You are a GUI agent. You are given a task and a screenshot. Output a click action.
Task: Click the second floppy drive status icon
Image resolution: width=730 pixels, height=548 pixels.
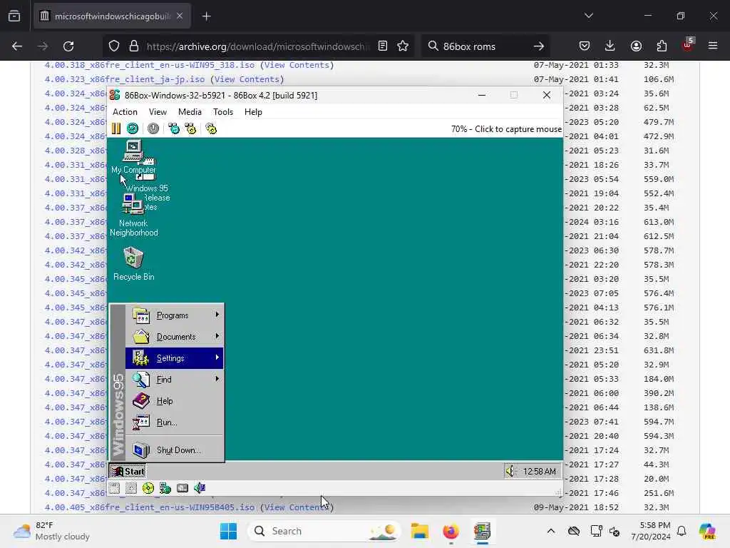pyautogui.click(x=131, y=488)
